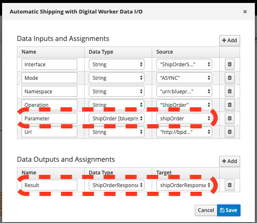
Task: Open Target dropdown for Result output
Action: 183,185
